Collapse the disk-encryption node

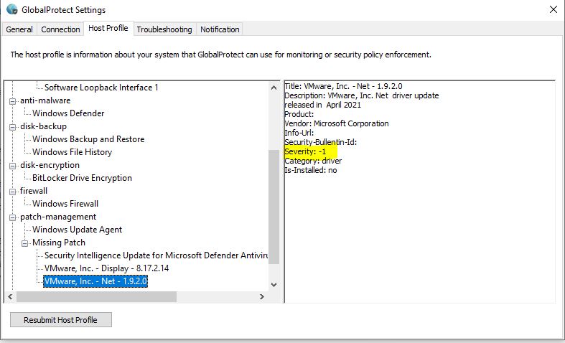point(12,165)
